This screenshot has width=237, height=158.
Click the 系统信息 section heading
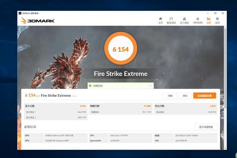[x=30, y=127]
